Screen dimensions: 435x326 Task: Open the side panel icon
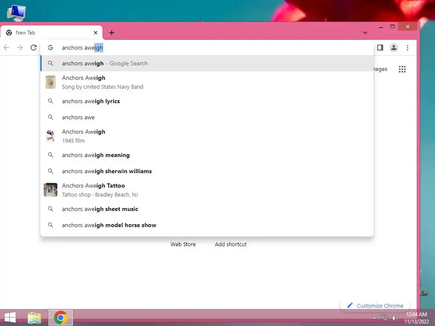point(380,48)
